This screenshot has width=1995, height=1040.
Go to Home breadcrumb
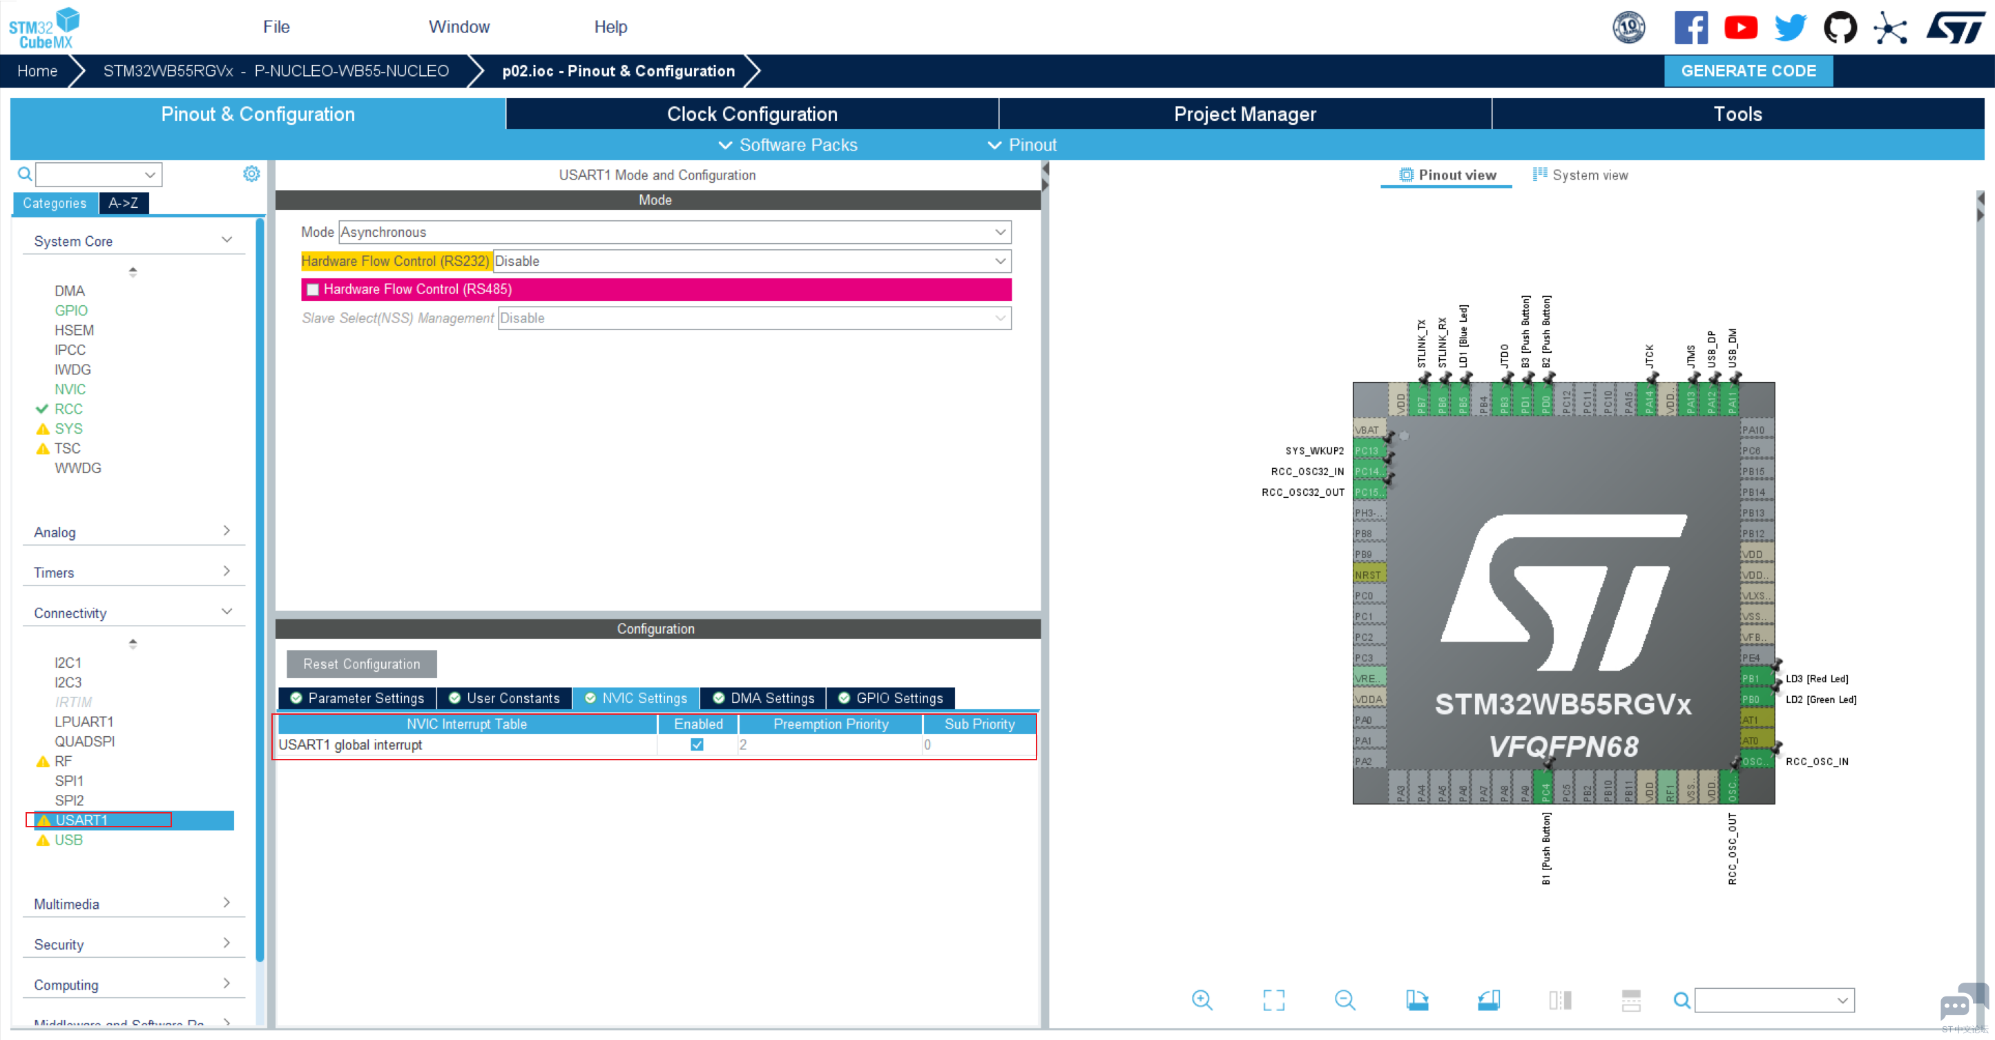pyautogui.click(x=37, y=70)
